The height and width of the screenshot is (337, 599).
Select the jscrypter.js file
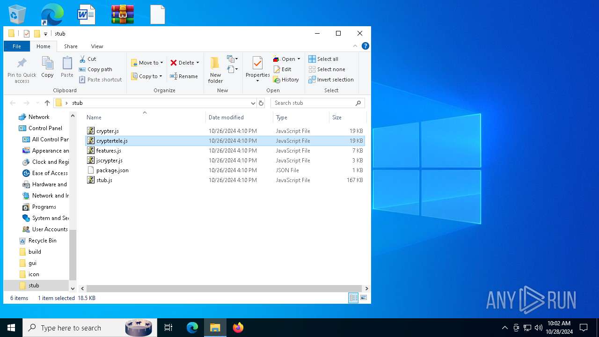coord(225,161)
